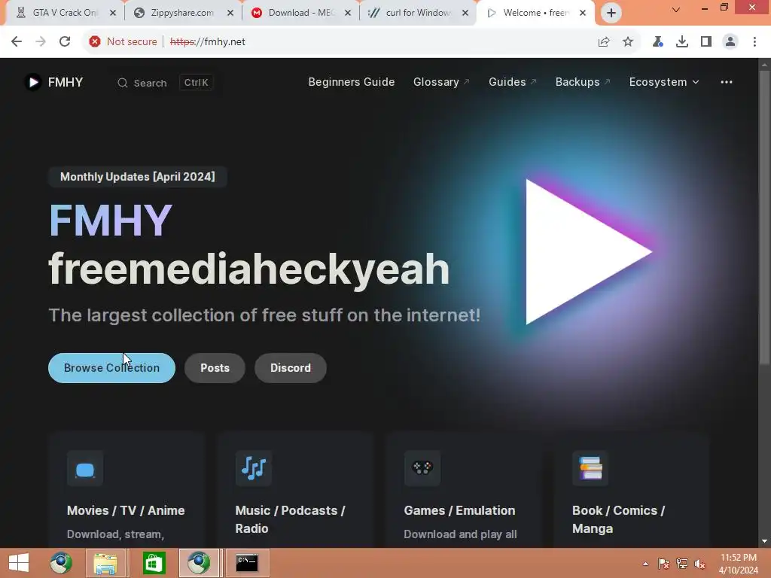Screen dimensions: 771x578
Task: Go back with the browser back arrow
Action: (x=17, y=42)
